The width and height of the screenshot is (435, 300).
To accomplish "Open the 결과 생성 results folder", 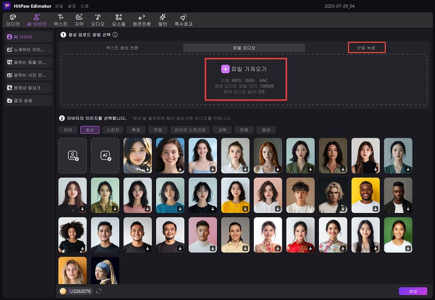I will coord(29,100).
